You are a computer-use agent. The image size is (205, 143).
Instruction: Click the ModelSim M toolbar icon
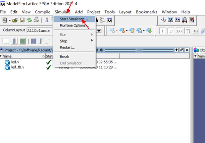coord(109,20)
